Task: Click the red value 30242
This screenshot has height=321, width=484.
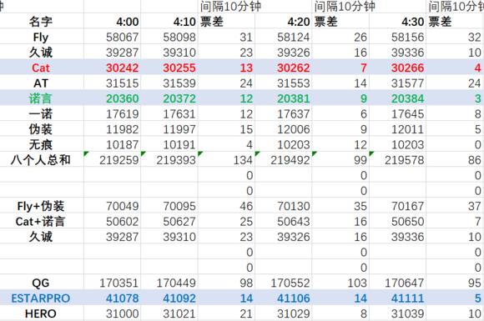Action: (112, 68)
